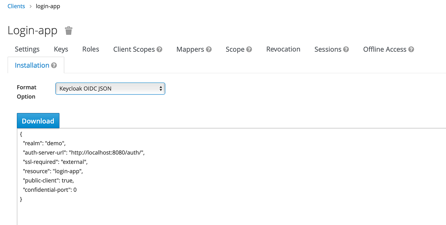
Task: Open the Format Option dropdown
Action: [x=110, y=89]
